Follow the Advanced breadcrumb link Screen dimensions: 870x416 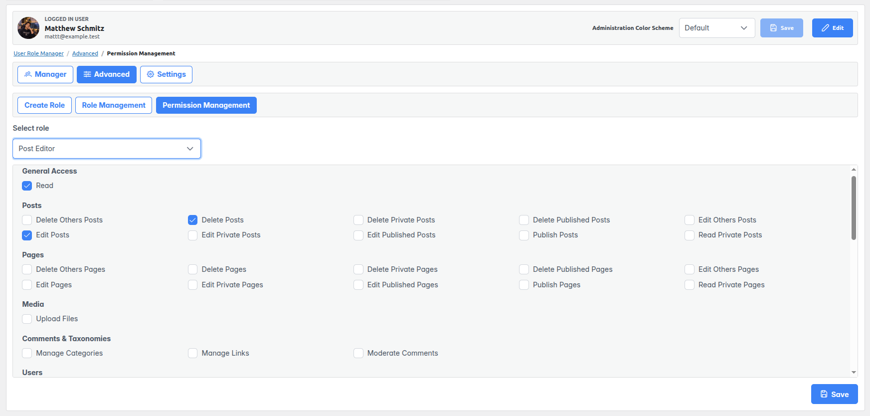tap(85, 53)
